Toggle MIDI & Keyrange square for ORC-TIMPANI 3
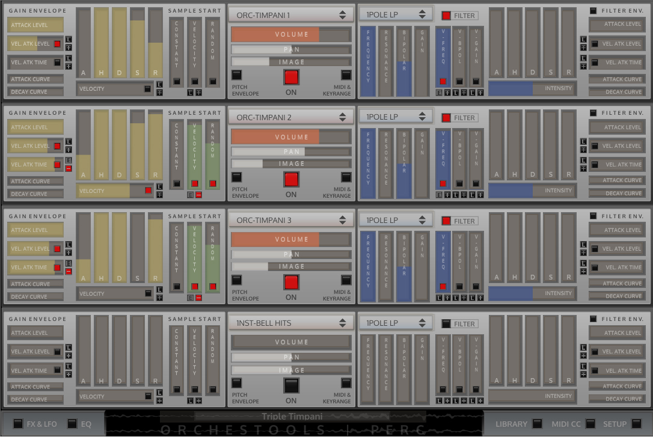This screenshot has width=653, height=437. click(346, 280)
